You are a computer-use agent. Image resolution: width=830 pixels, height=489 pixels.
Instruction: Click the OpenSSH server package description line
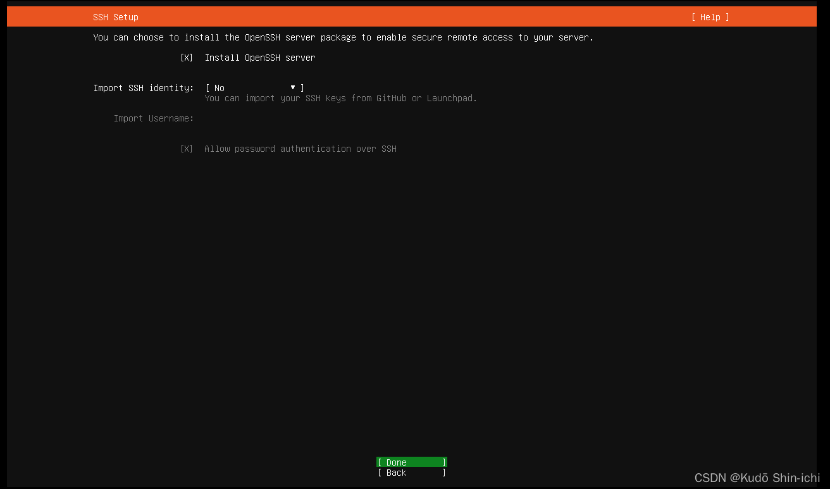344,37
